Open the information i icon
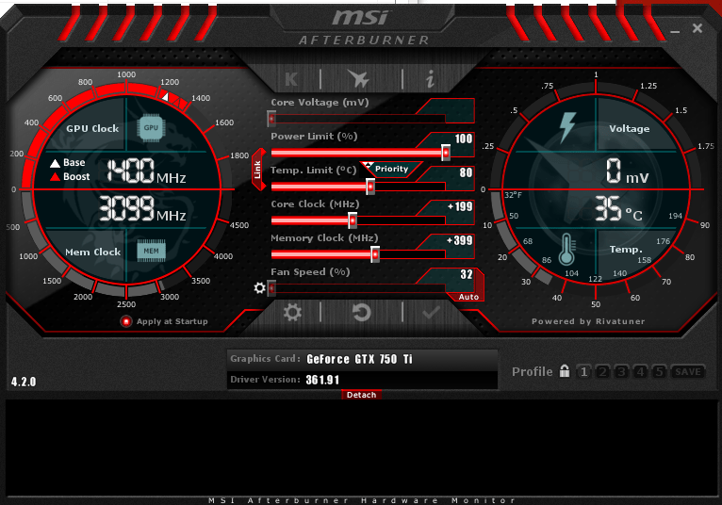722x505 pixels. tap(430, 79)
